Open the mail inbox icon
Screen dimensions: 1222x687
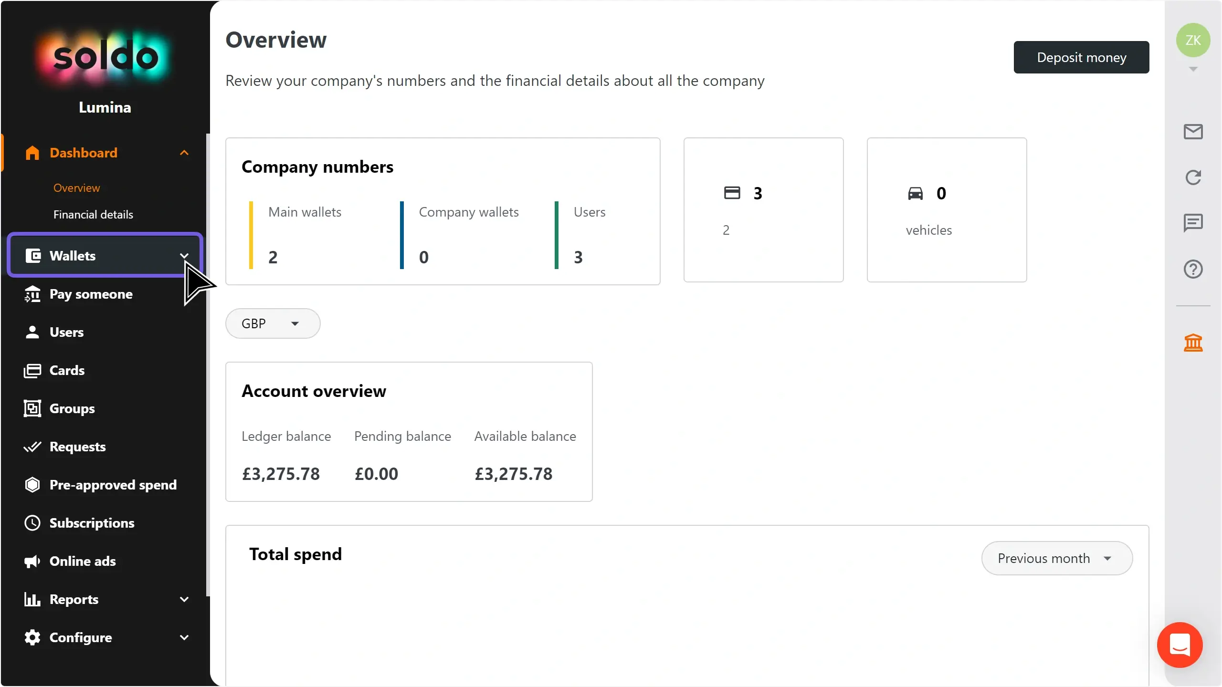point(1193,132)
